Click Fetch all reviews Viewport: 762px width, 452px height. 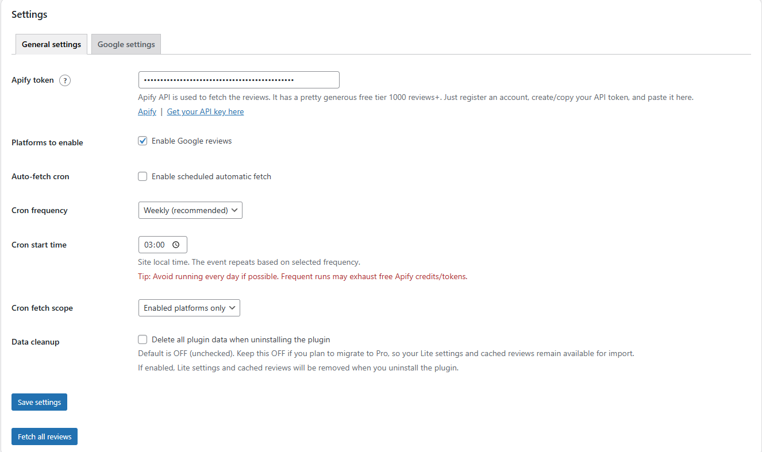click(x=44, y=436)
